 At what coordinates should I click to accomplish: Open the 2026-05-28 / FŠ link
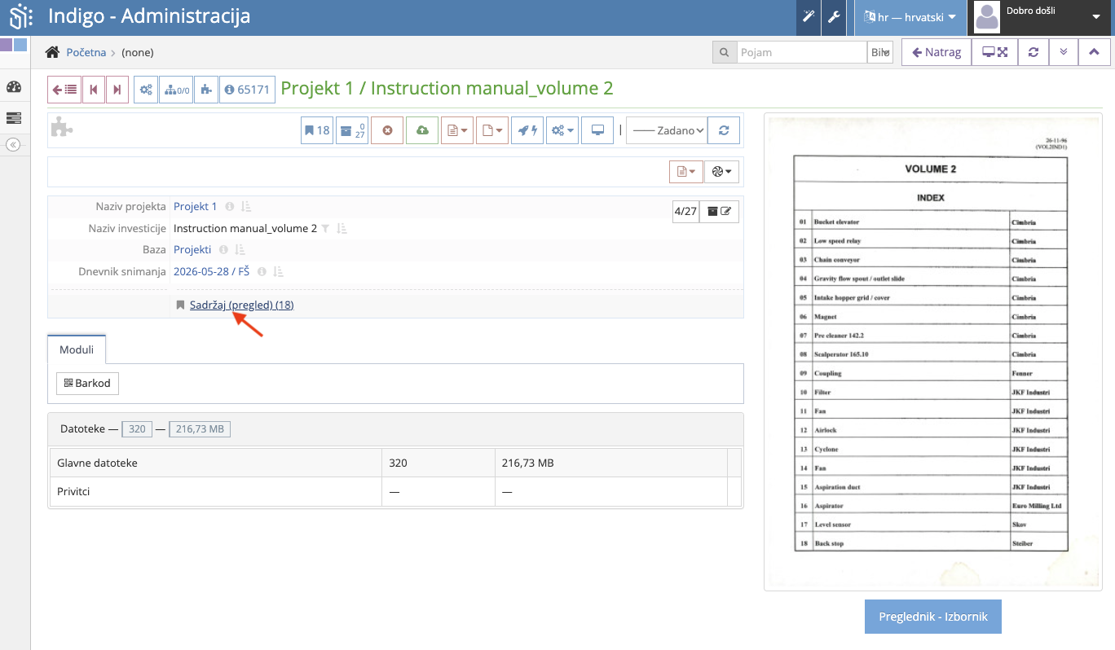coord(211,272)
